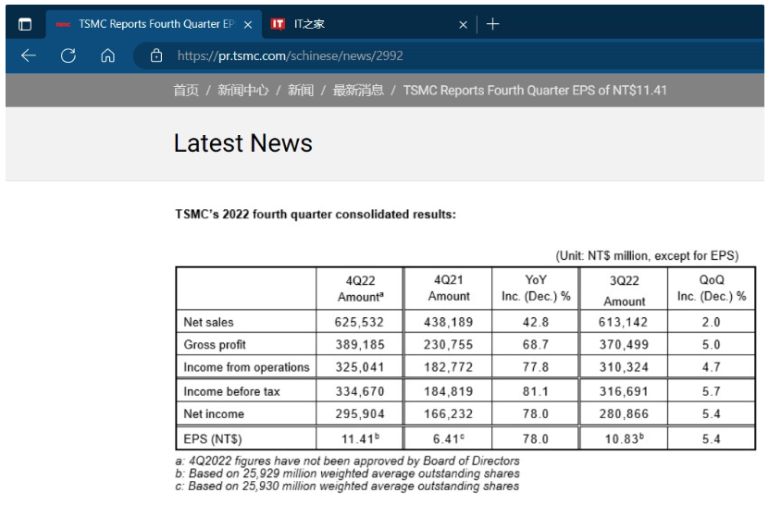
Task: Close the IT之家 tab
Action: click(463, 25)
